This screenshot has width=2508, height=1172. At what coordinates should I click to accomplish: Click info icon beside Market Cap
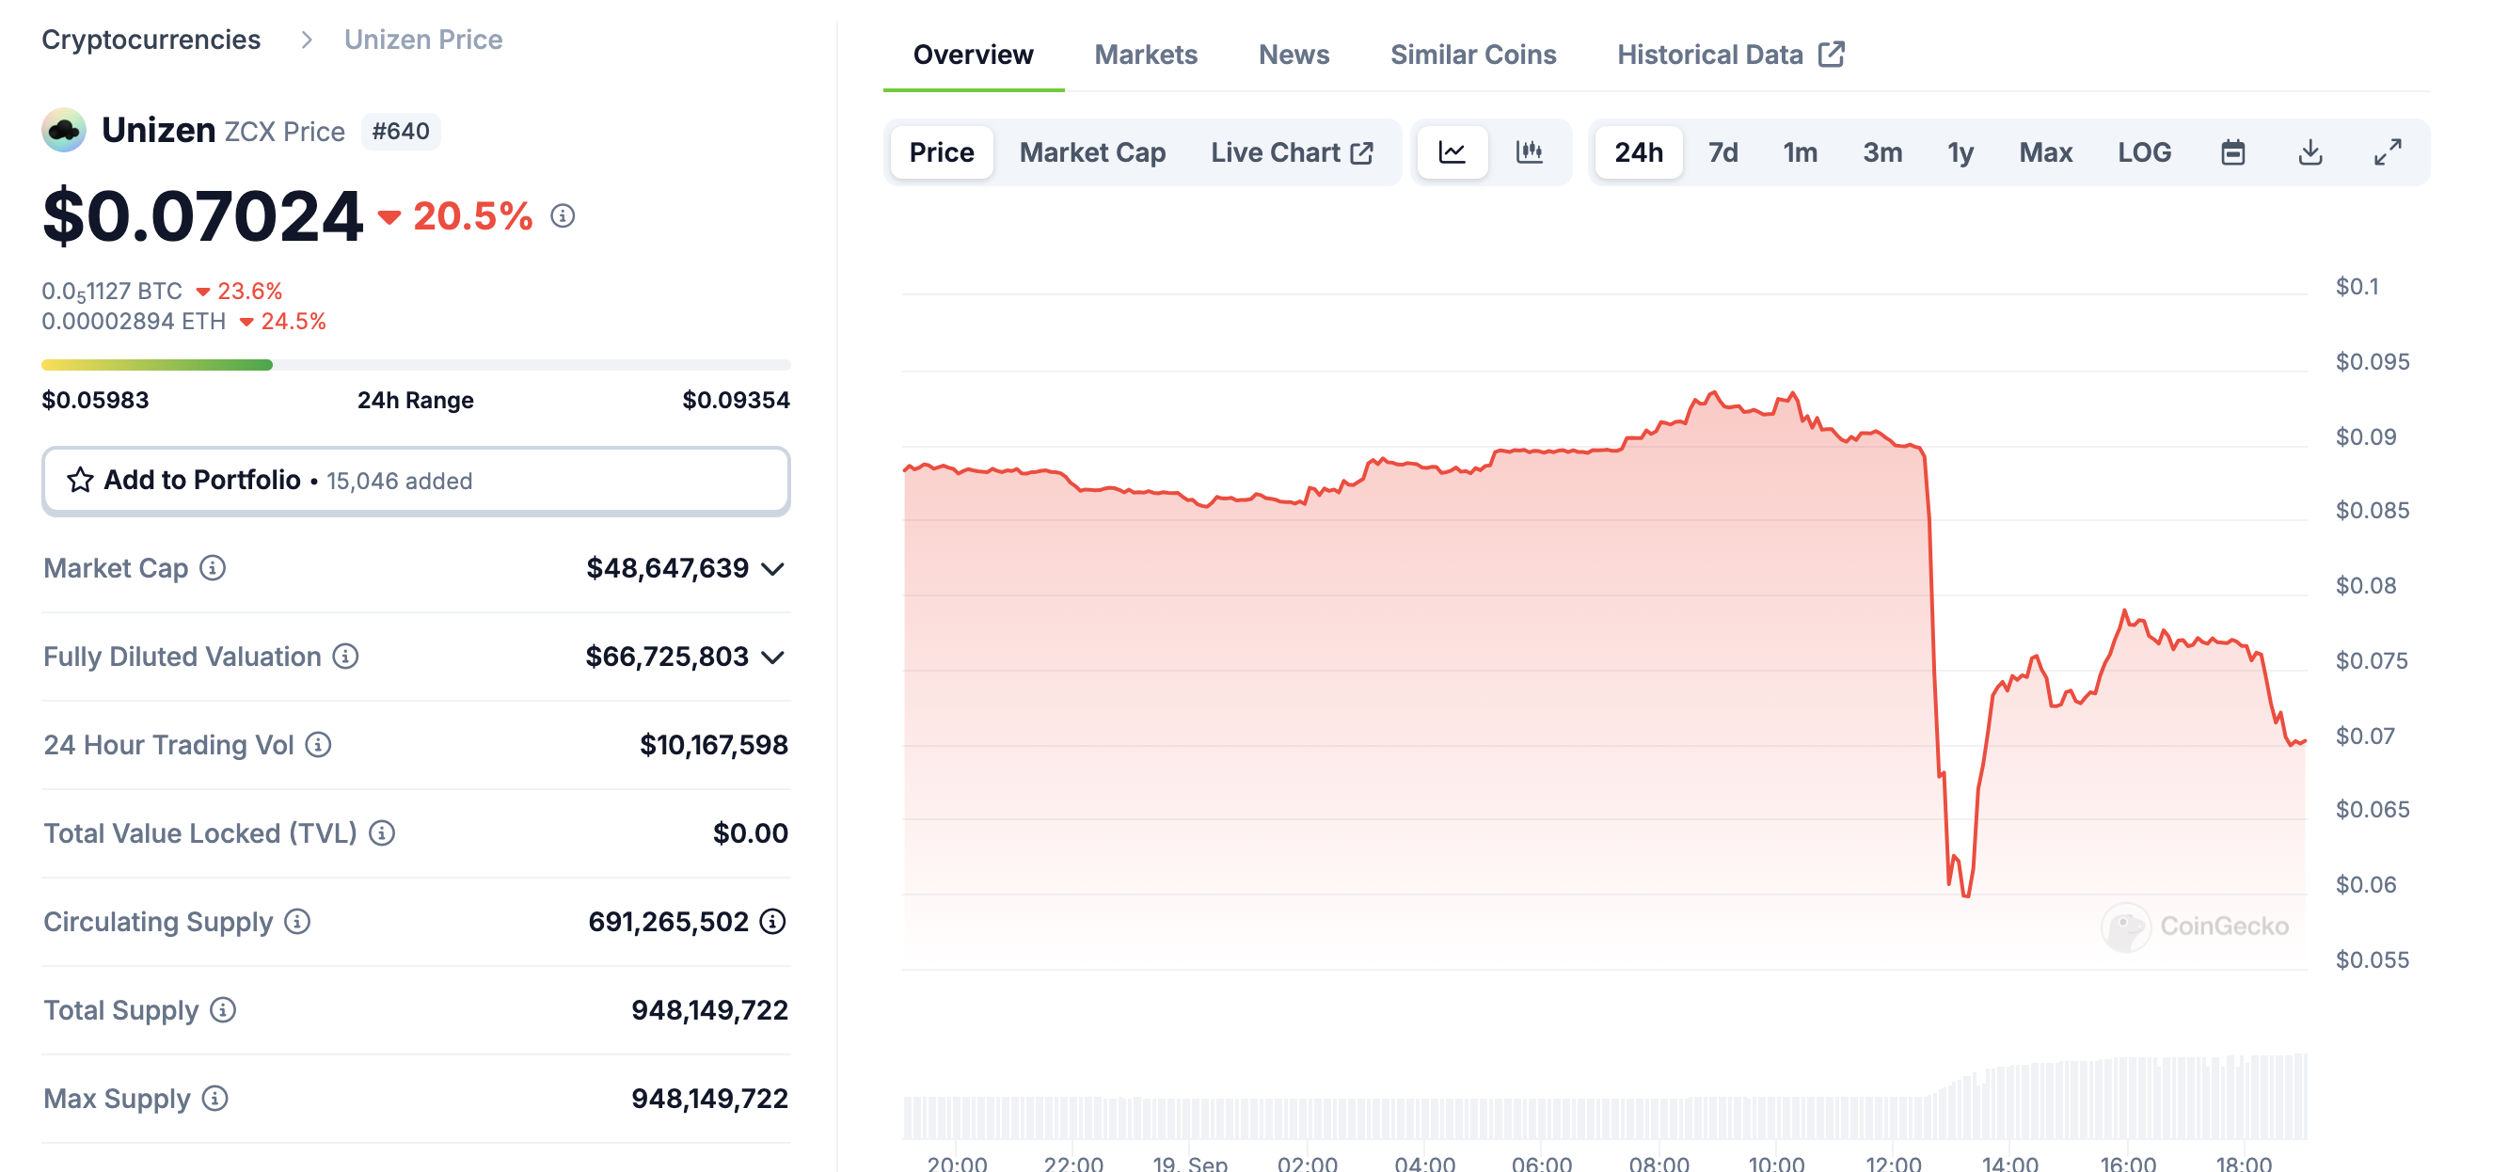(x=213, y=567)
